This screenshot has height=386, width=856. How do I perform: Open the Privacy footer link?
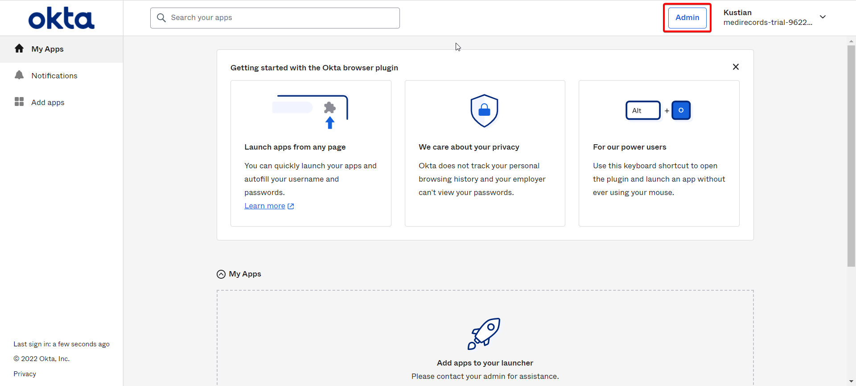[25, 374]
